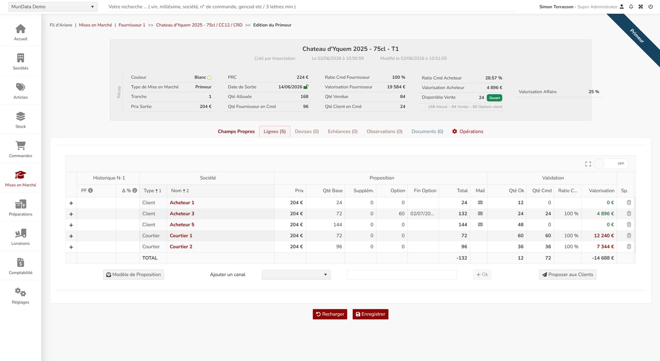Delete the Acheteur 3 line
Viewport: 660px width, 361px height.
pos(629,214)
